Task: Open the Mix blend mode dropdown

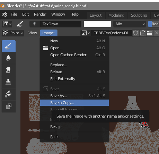Action: [x=130, y=24]
